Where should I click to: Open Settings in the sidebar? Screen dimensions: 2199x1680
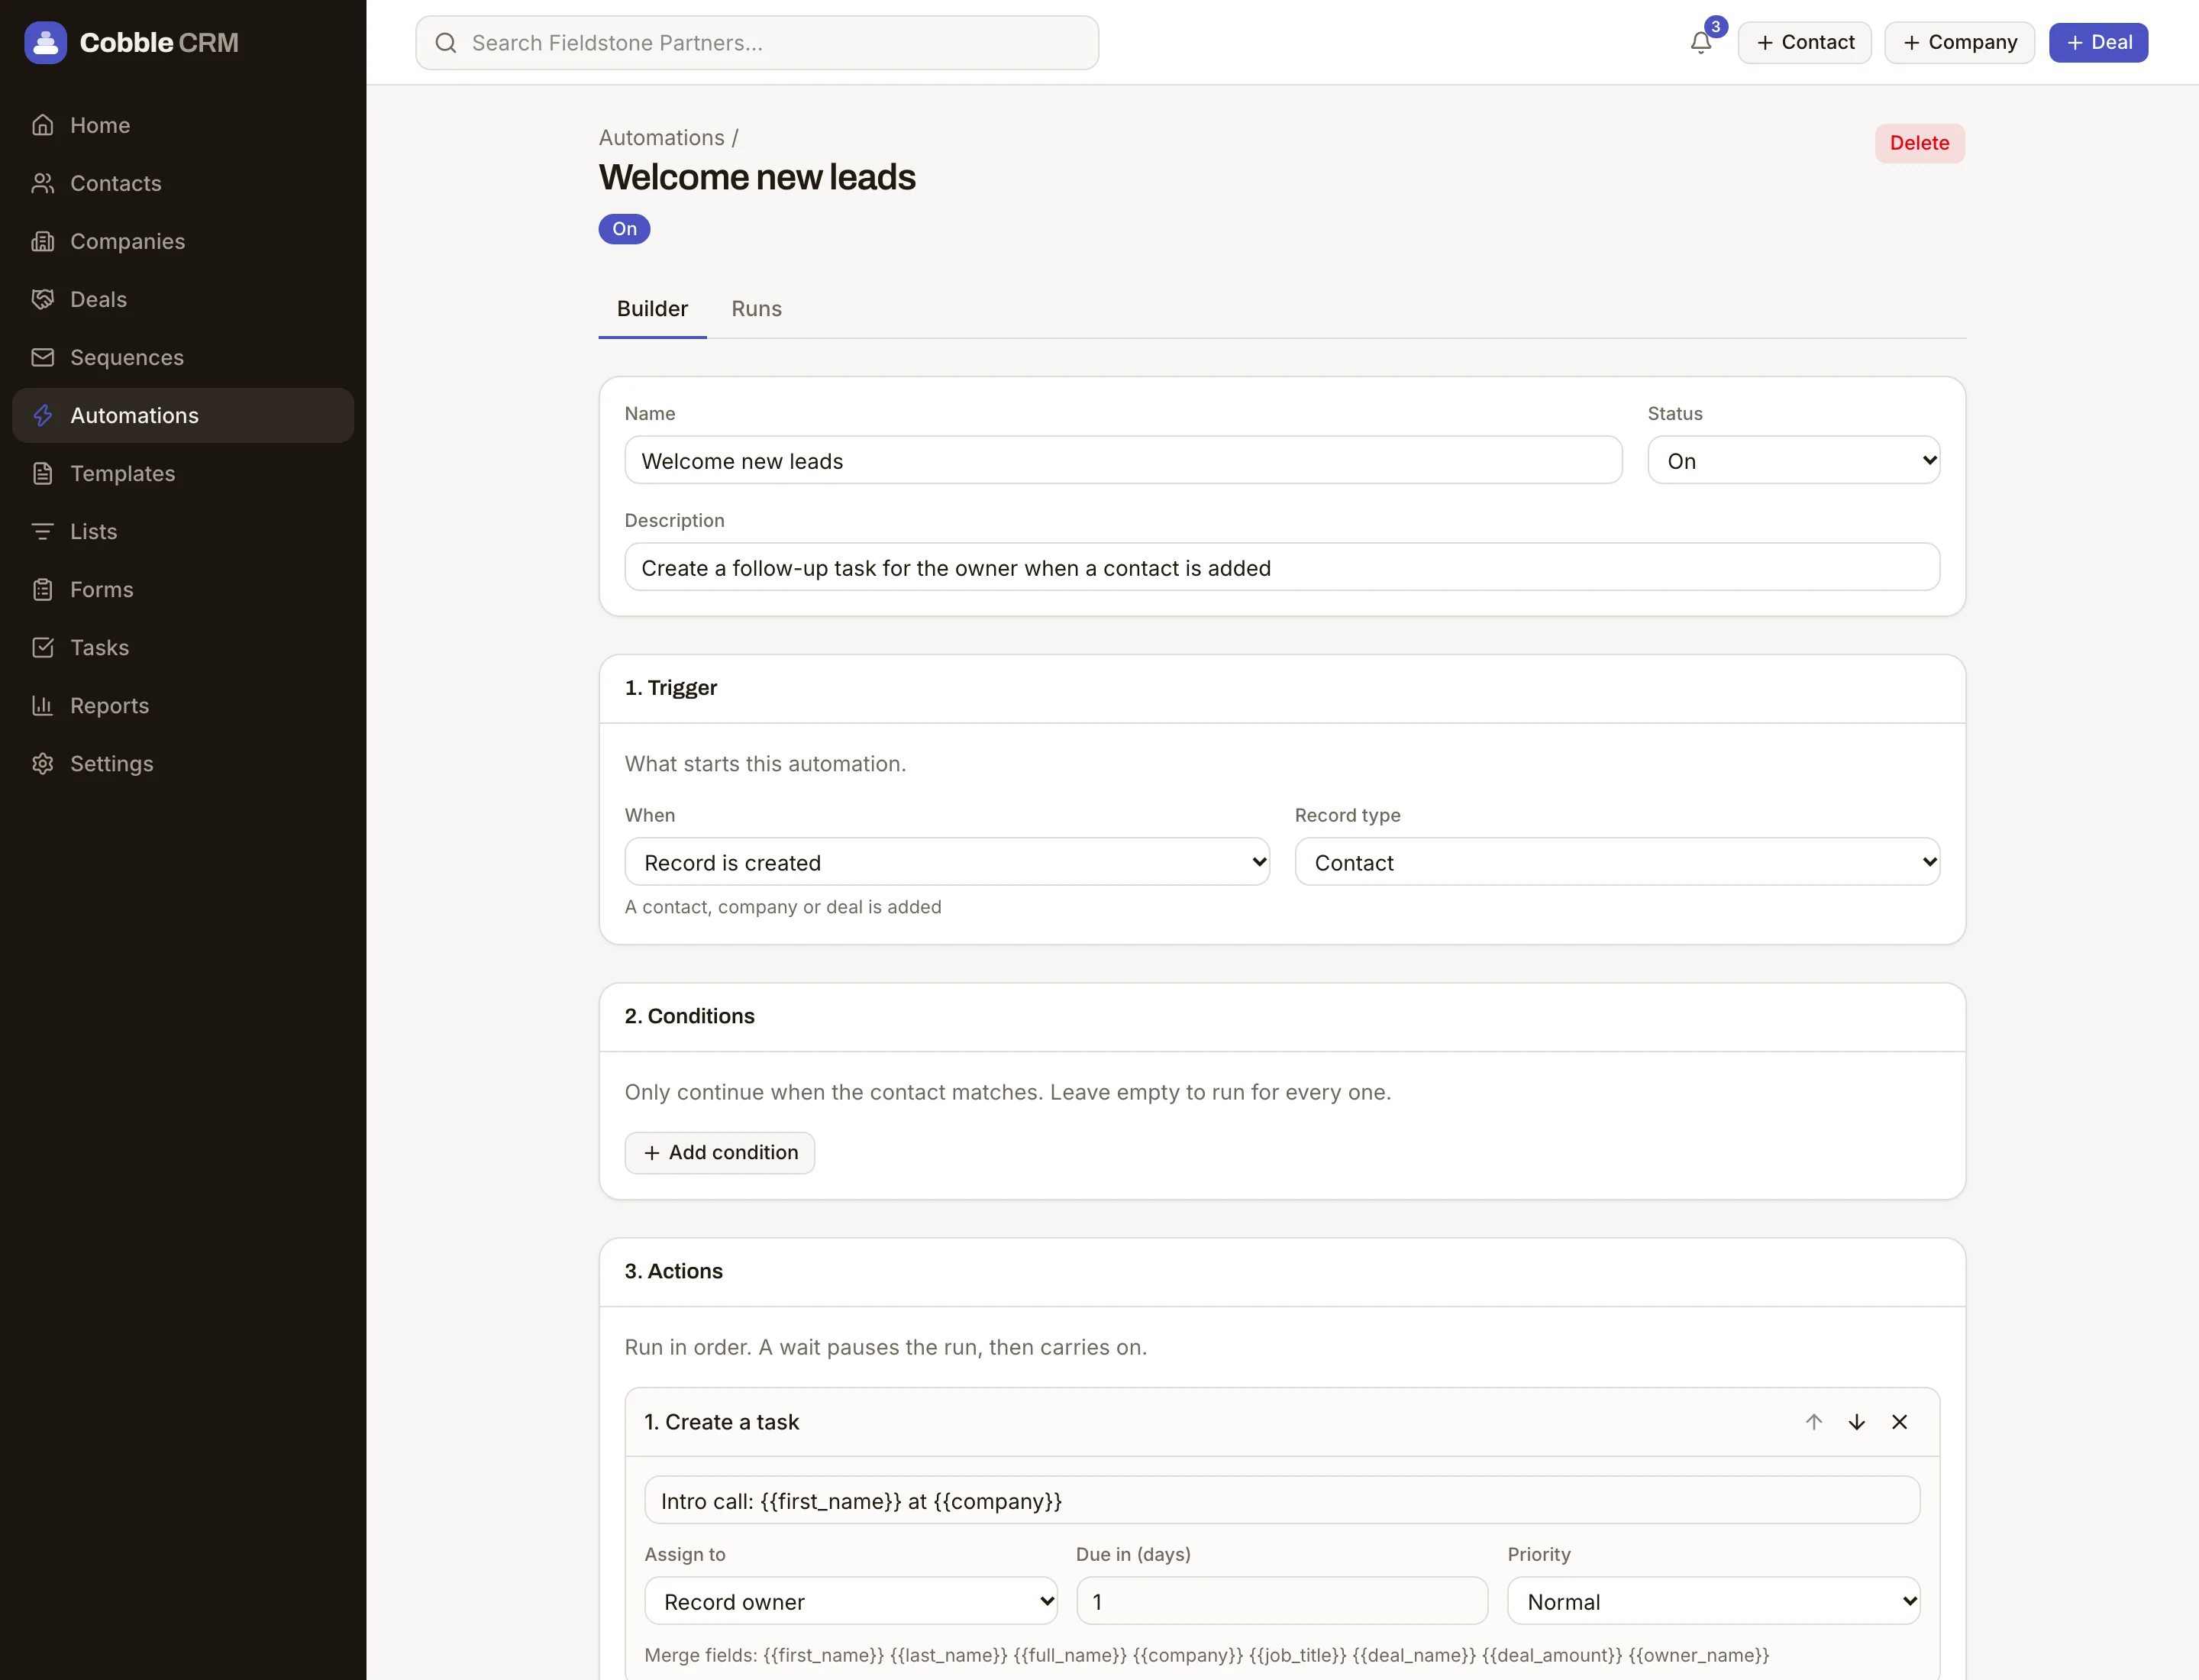pyautogui.click(x=183, y=763)
